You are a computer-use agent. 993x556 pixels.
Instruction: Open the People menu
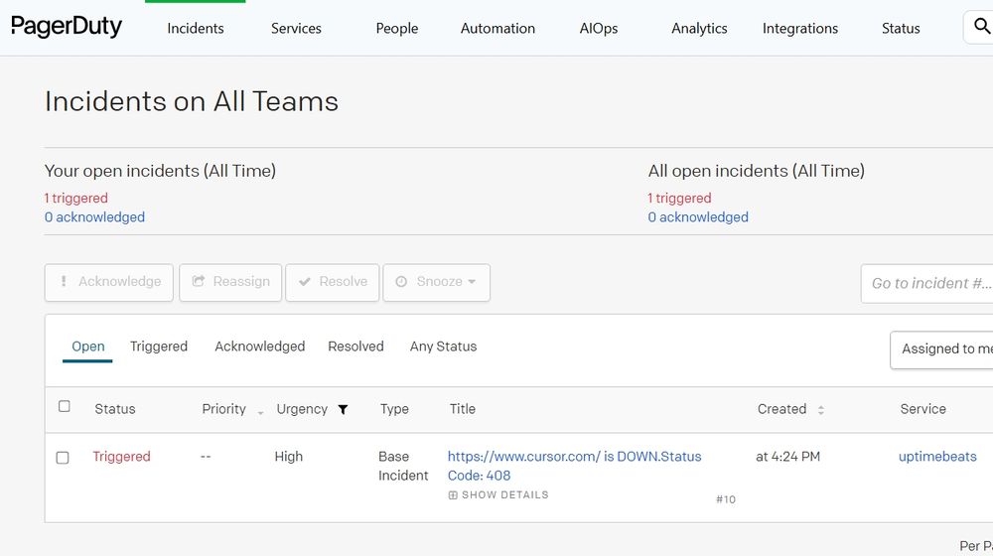[396, 29]
